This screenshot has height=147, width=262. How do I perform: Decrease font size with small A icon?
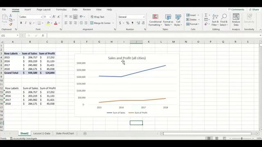pyautogui.click(x=59, y=17)
